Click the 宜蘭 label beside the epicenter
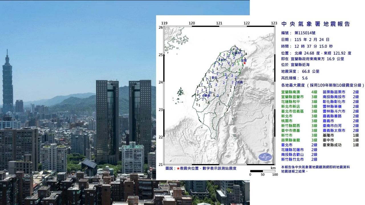Screen dimensions: 365x205 point(244,60)
